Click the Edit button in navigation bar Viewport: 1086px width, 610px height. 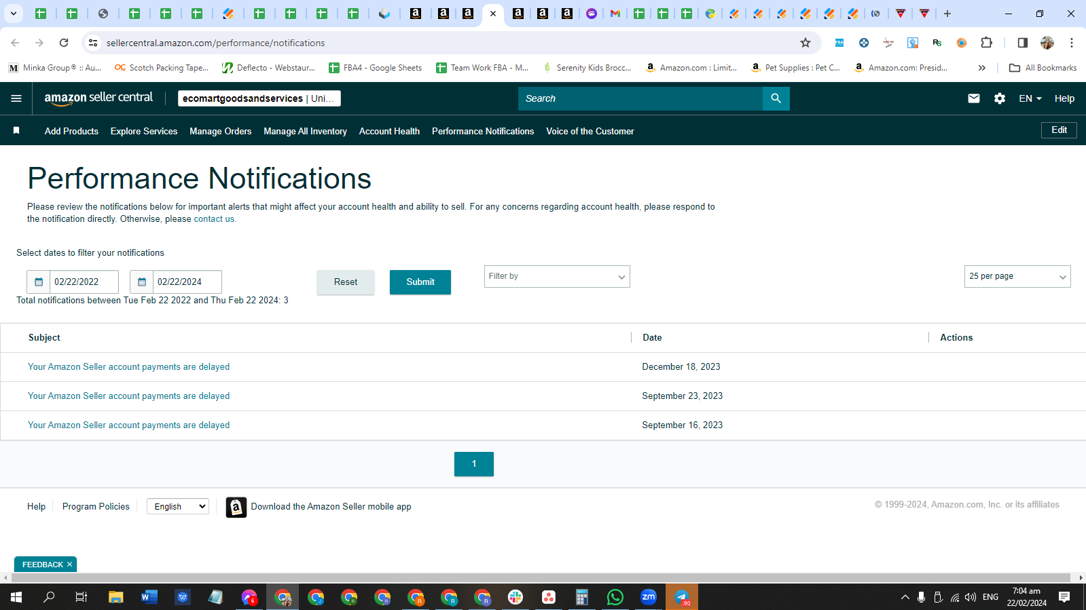point(1059,130)
